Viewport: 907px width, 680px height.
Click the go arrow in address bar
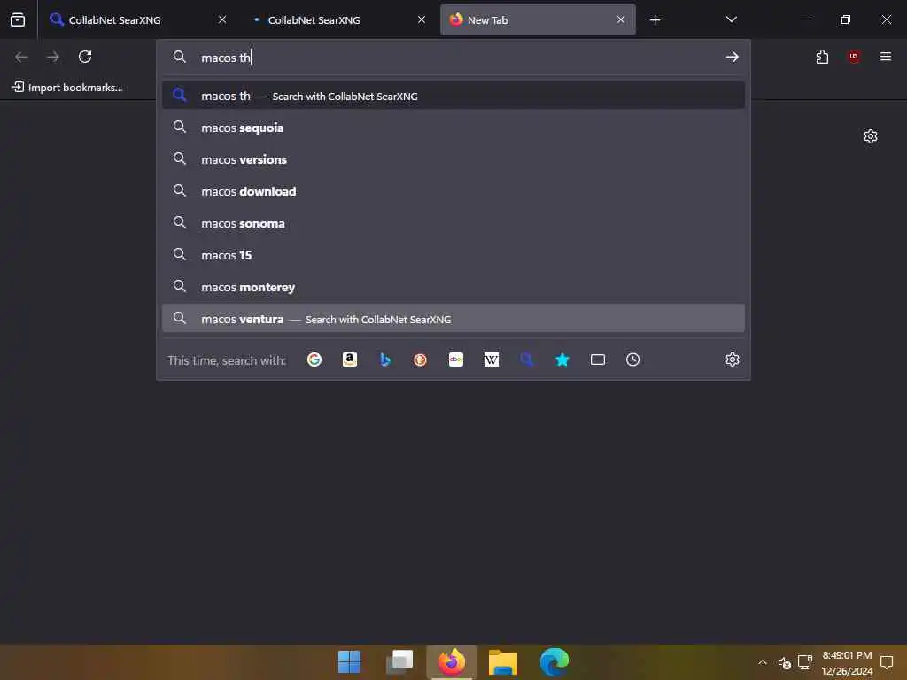coord(733,57)
